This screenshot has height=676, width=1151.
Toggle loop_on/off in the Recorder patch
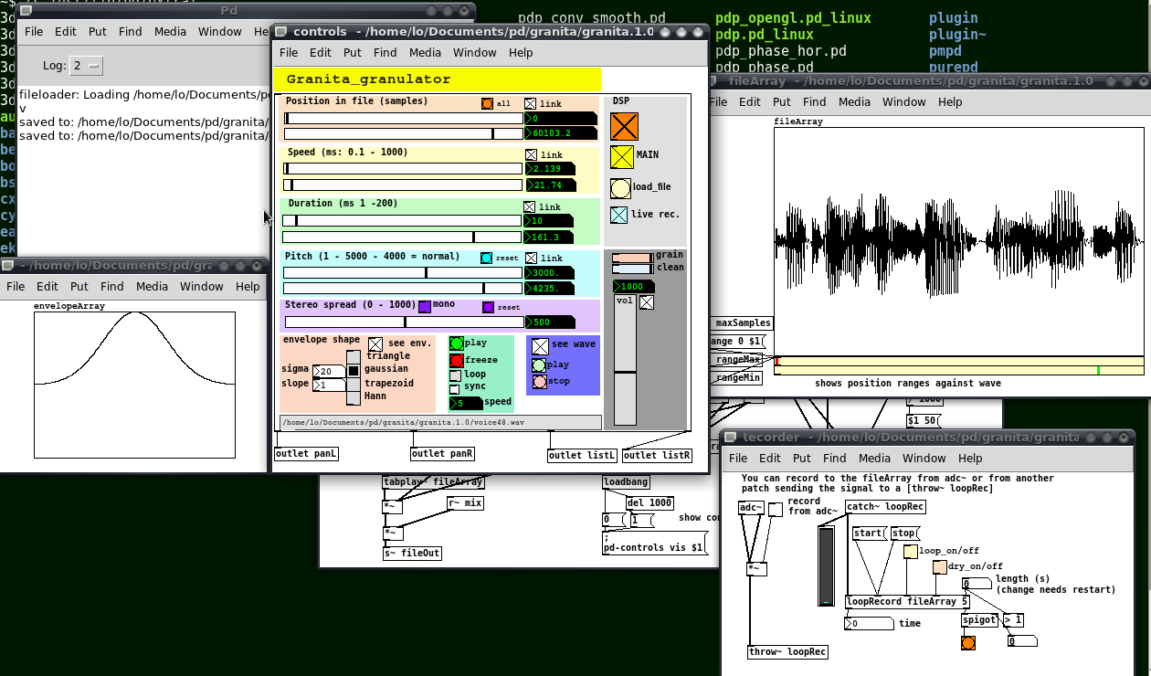pyautogui.click(x=909, y=551)
